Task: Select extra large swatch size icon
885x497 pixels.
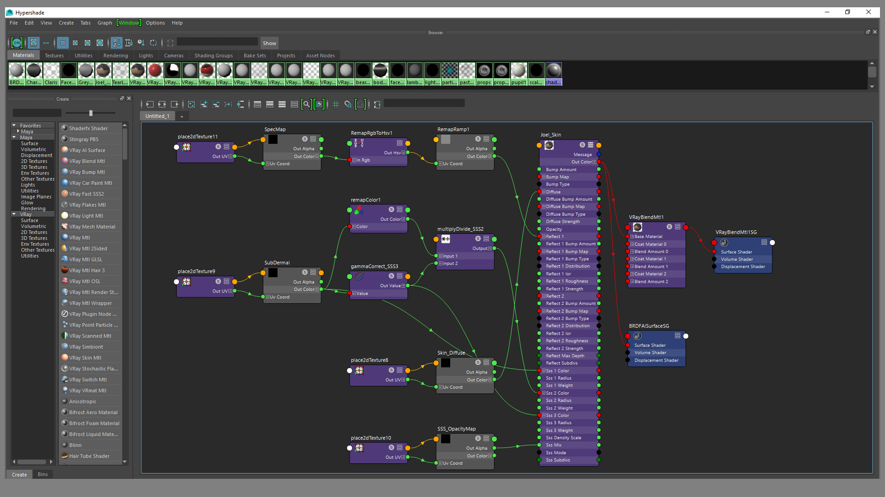Action: click(100, 43)
